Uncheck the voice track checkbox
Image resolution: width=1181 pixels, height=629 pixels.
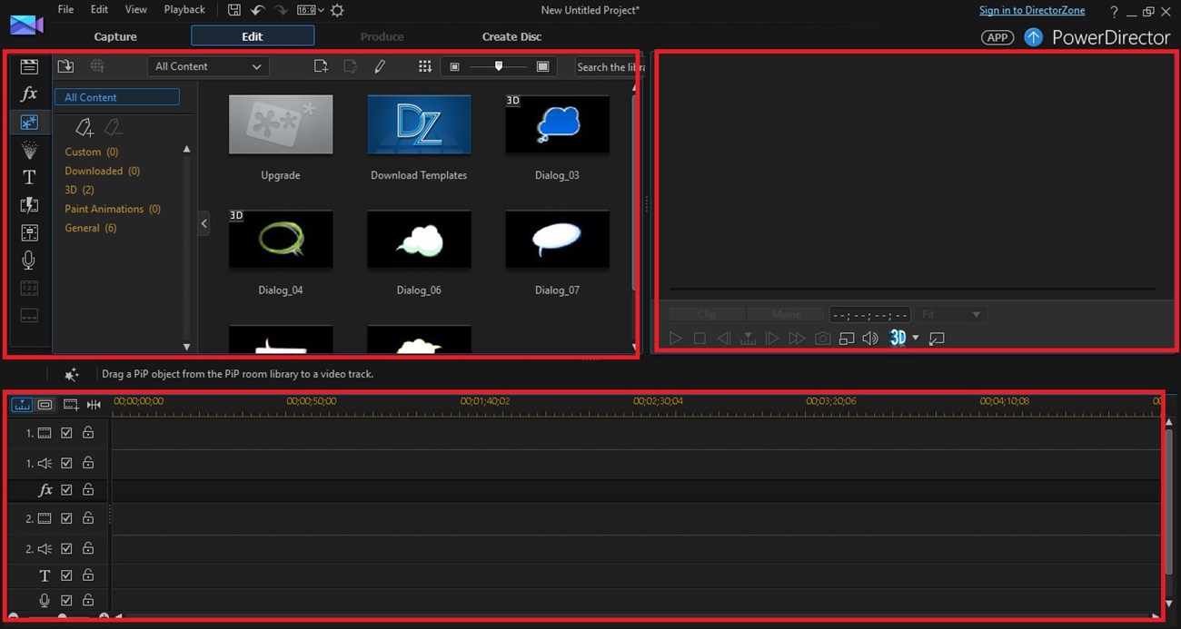tap(66, 600)
